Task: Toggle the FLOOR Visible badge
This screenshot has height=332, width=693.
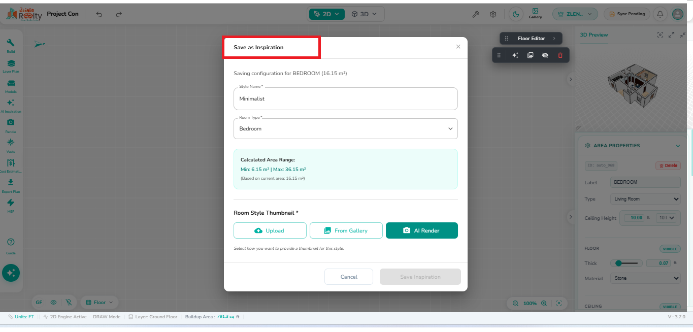Action: click(670, 249)
